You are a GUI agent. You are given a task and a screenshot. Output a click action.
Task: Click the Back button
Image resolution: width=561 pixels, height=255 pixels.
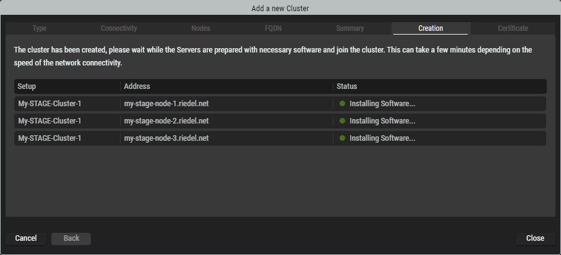click(71, 238)
